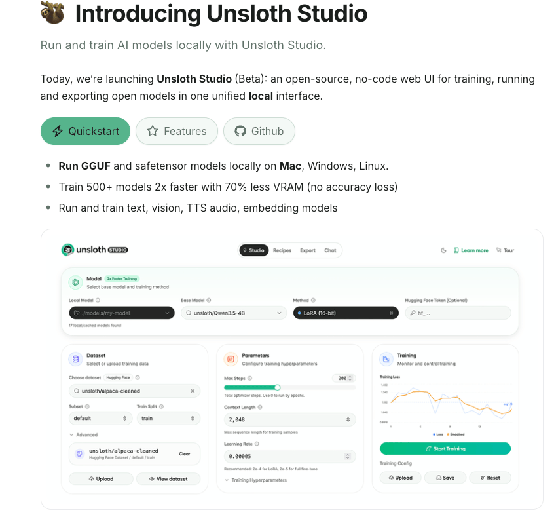
Task: Switch to the Recipes tab
Action: [x=282, y=250]
